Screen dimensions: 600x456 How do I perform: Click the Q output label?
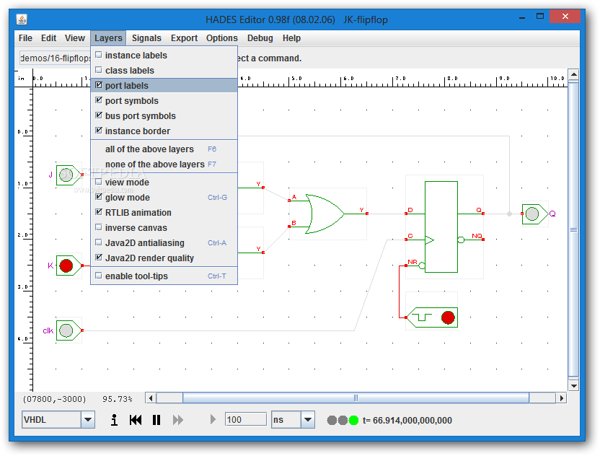[x=552, y=214]
